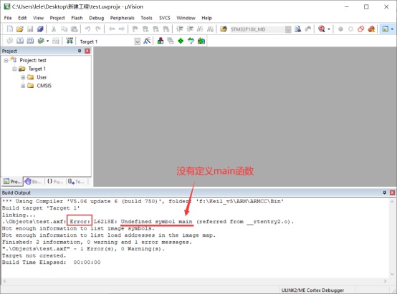This screenshot has height=294, width=397.
Task: Click the Build Output vertical scrollbar
Action: (392, 238)
